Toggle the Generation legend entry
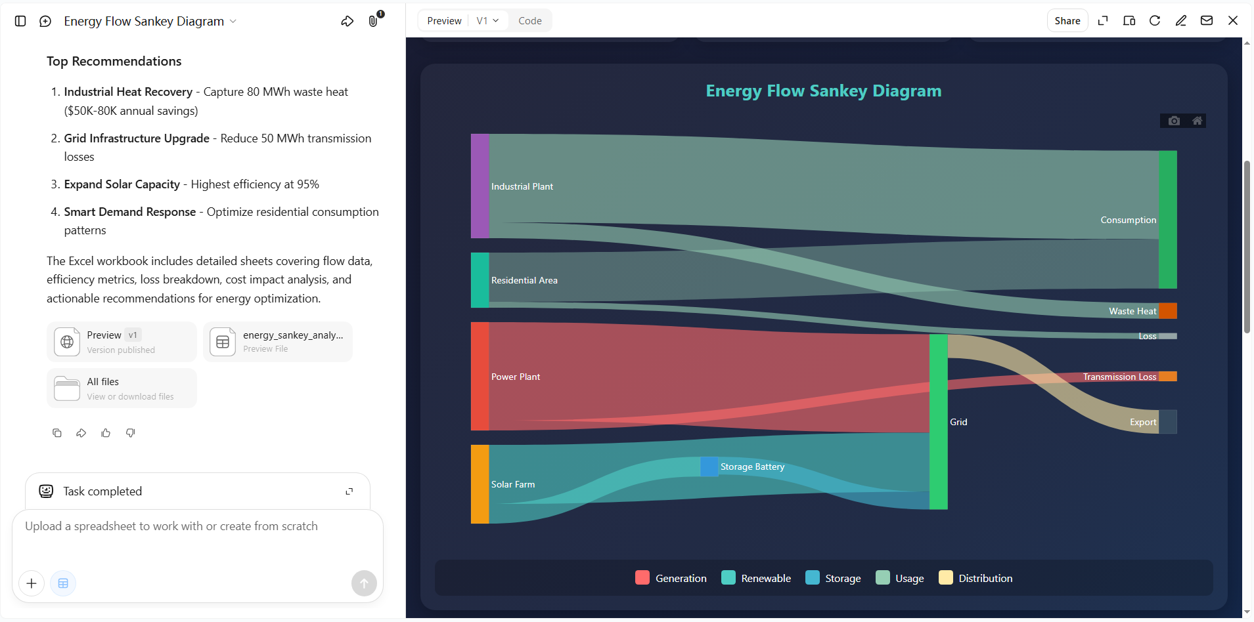1254x622 pixels. click(671, 578)
